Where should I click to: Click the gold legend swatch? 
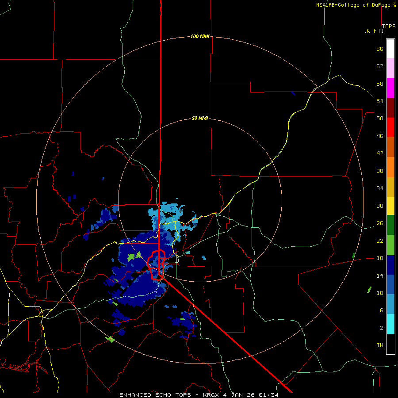[390, 187]
